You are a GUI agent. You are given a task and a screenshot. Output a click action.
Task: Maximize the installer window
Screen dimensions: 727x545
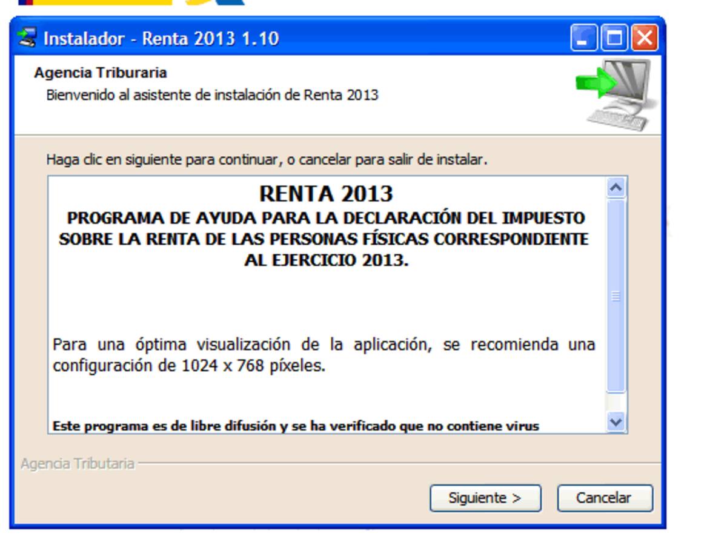[614, 37]
